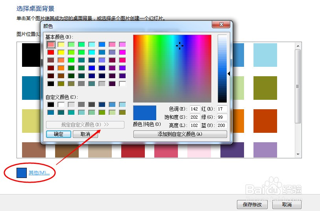The width and height of the screenshot is (320, 211).
Task: Click the 确定 button in the color dialog
Action: pyautogui.click(x=59, y=134)
